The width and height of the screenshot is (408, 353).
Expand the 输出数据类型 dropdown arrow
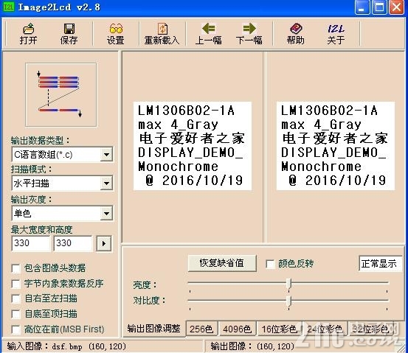pos(106,155)
